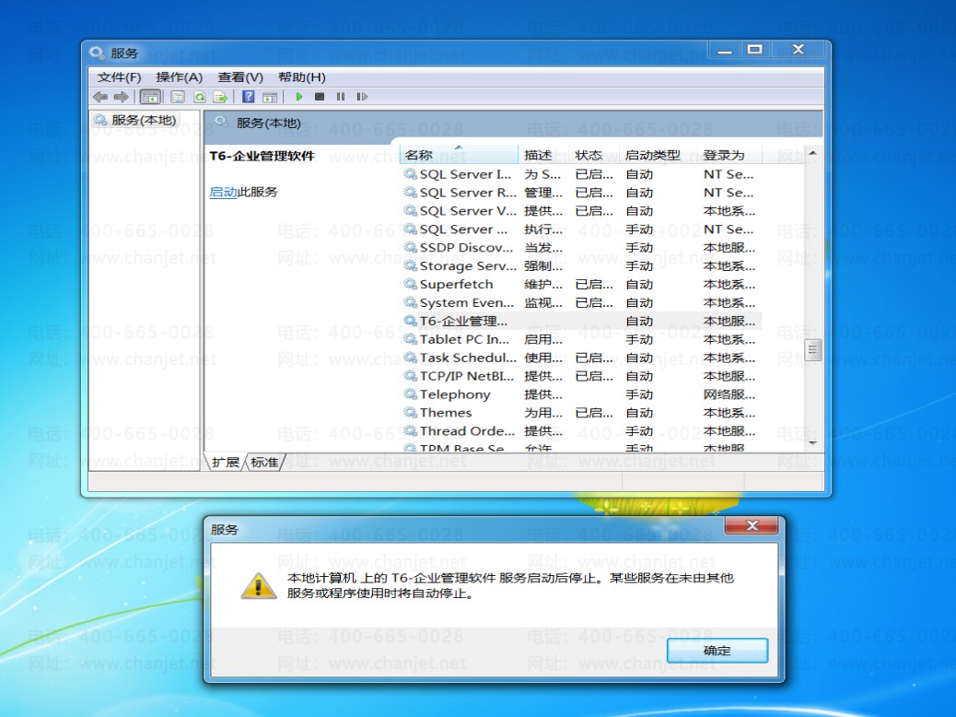Screen dimensions: 956x717
Task: Sort by the 描述 column header
Action: tap(543, 155)
